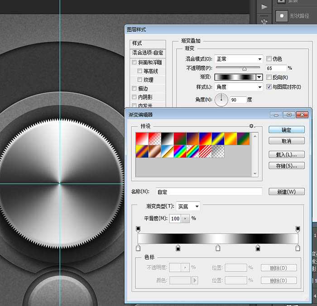Select 混合选项:自定 in the styles list
The height and width of the screenshot is (306, 317).
point(147,53)
